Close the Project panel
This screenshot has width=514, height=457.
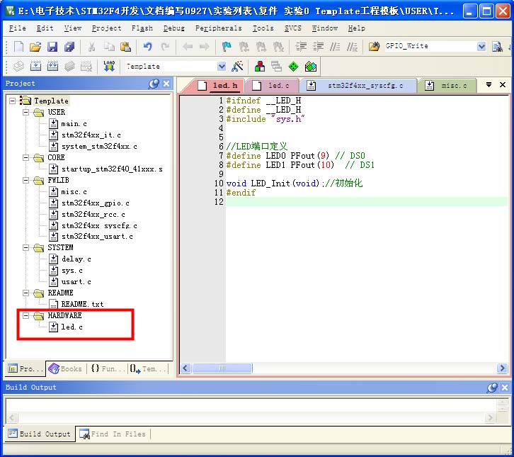pos(166,84)
